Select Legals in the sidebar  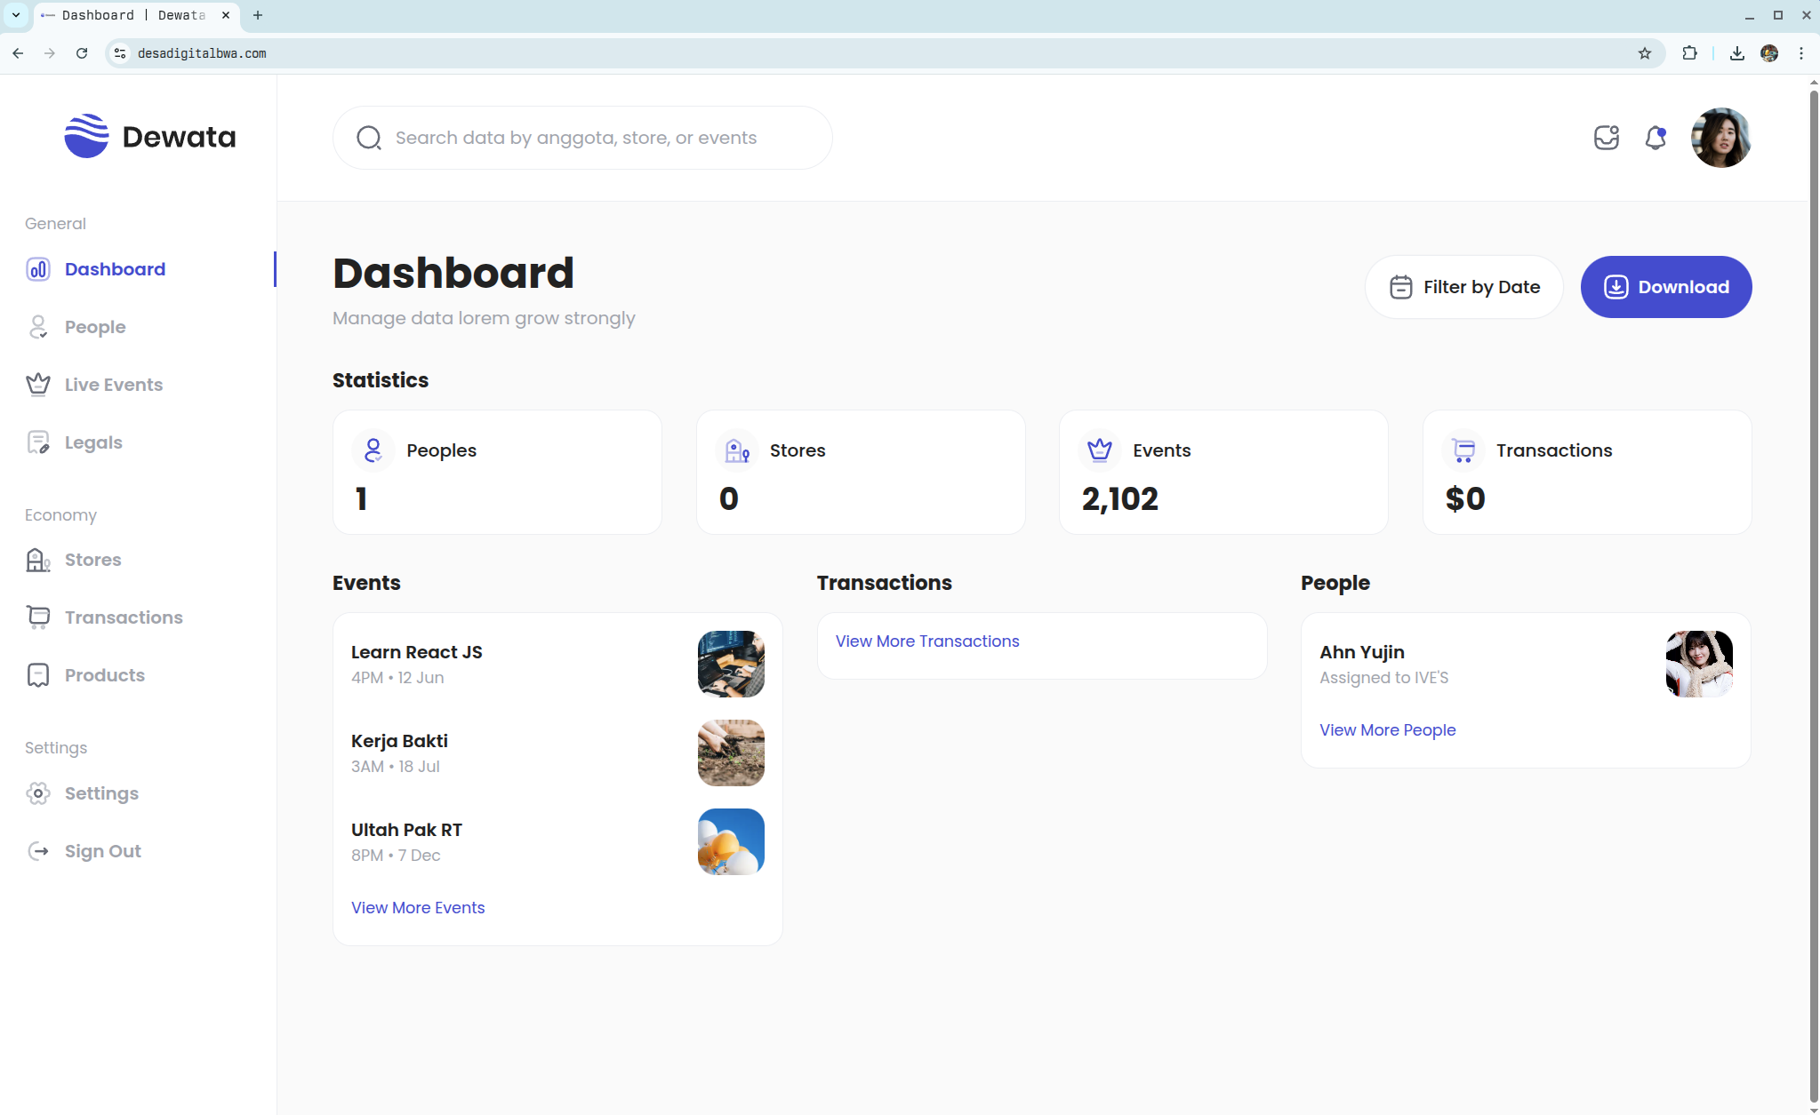click(93, 442)
